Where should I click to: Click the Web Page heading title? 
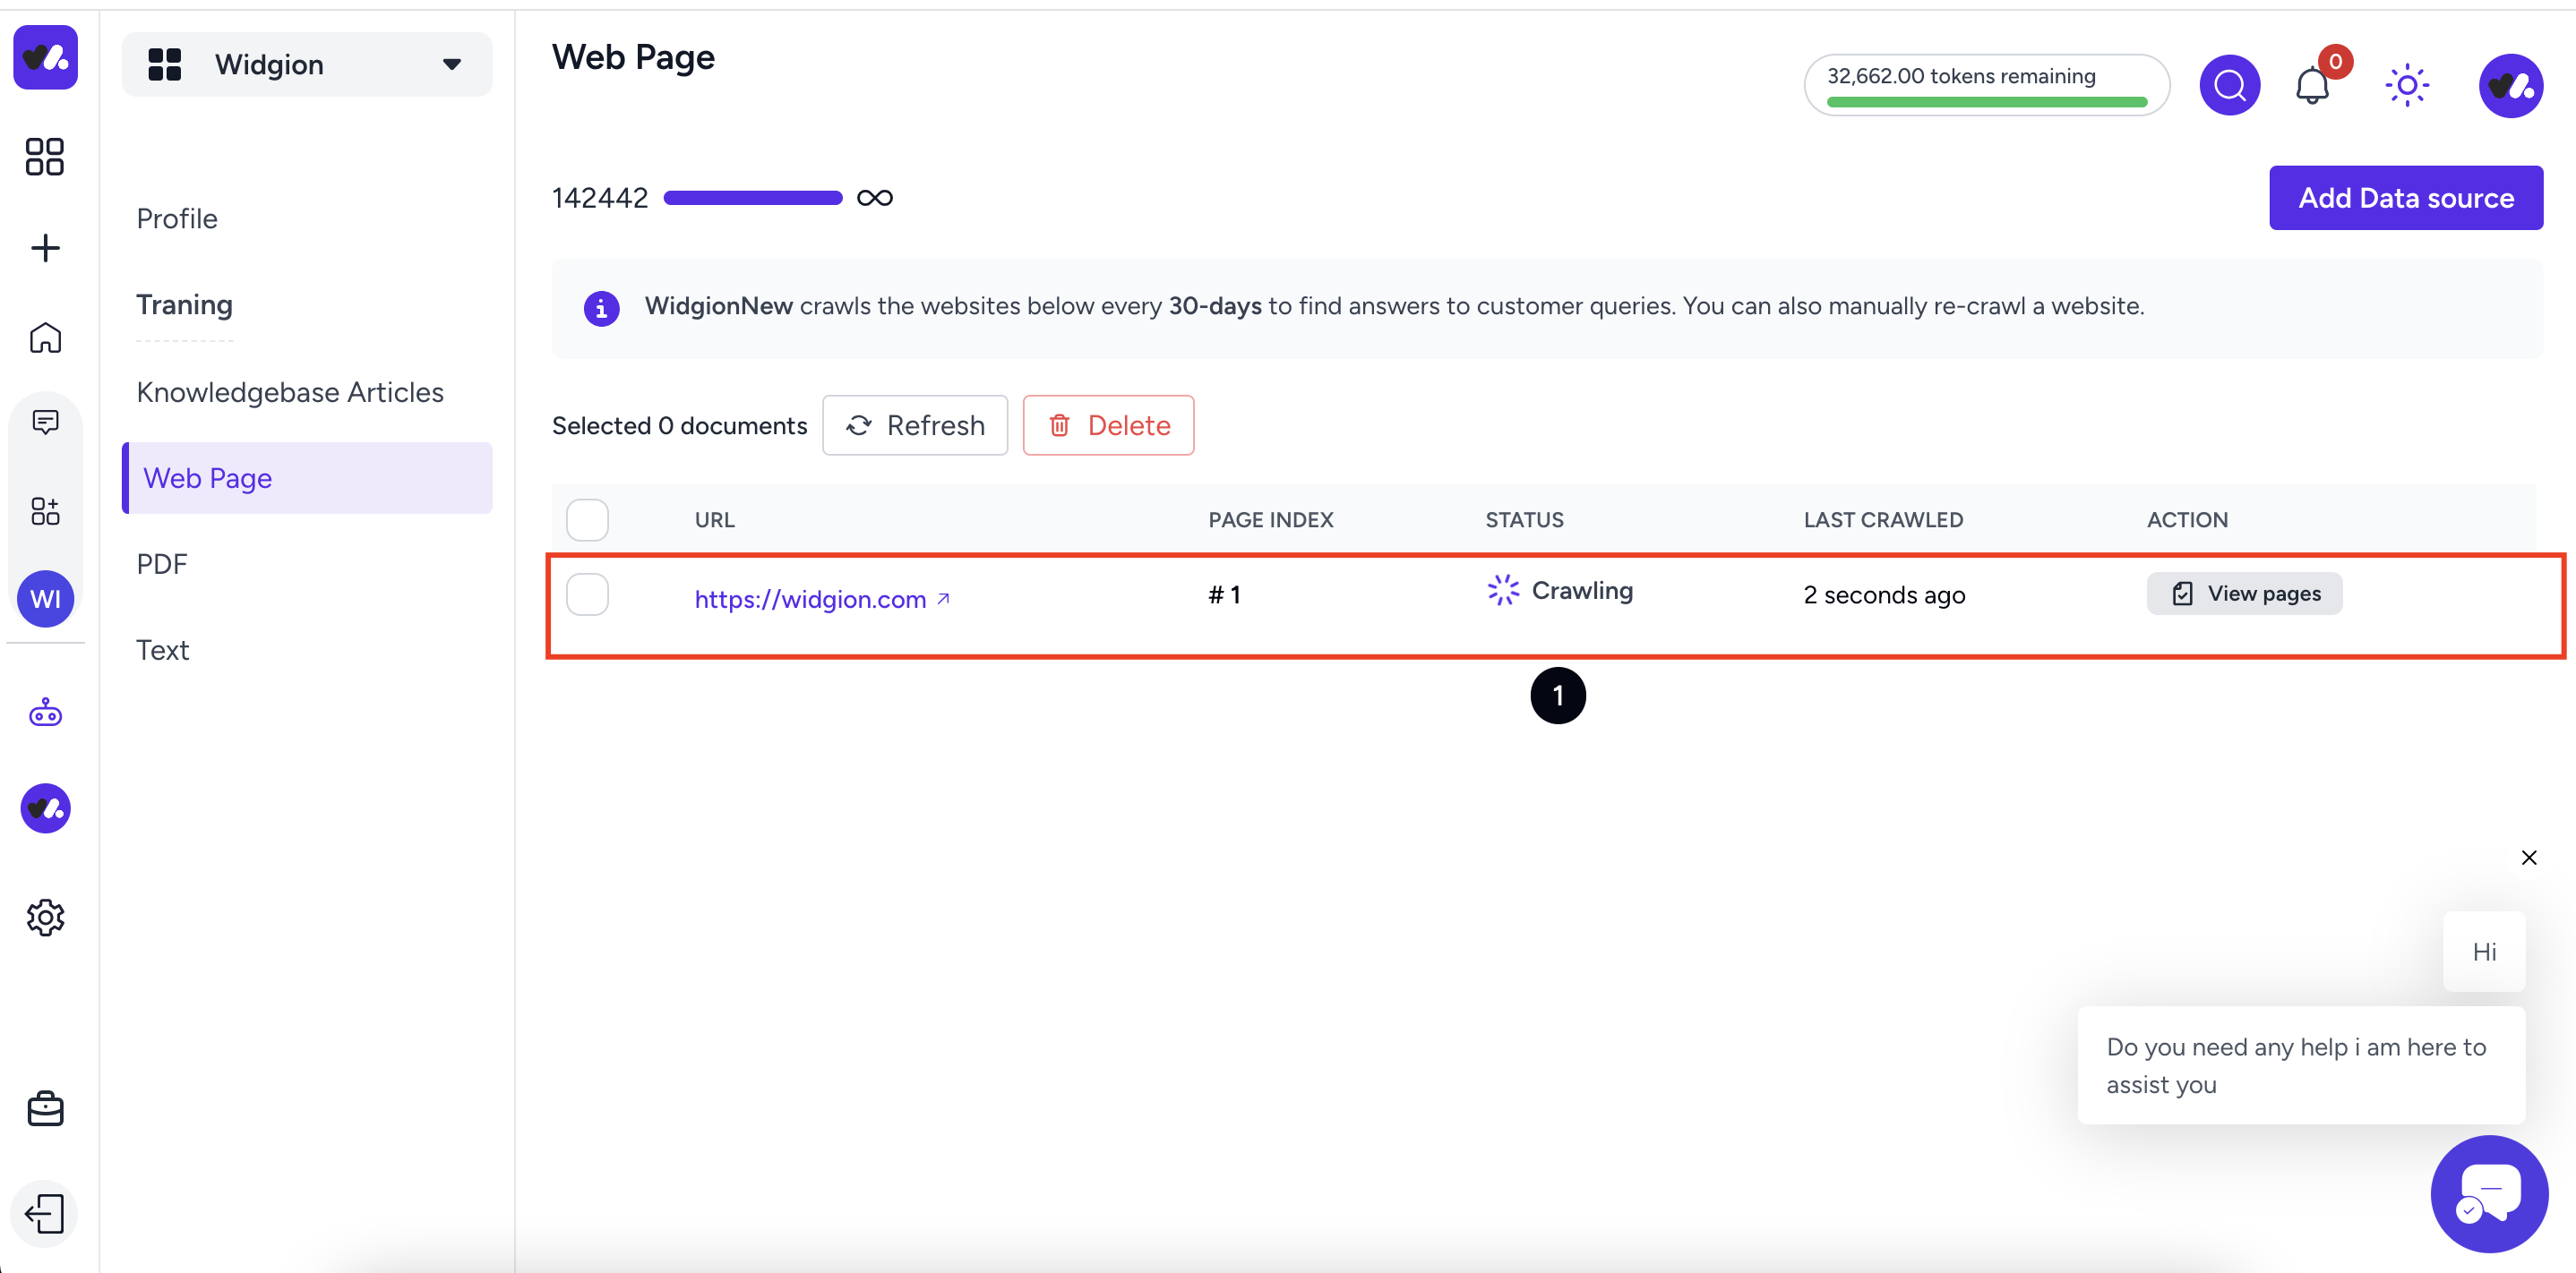(633, 58)
